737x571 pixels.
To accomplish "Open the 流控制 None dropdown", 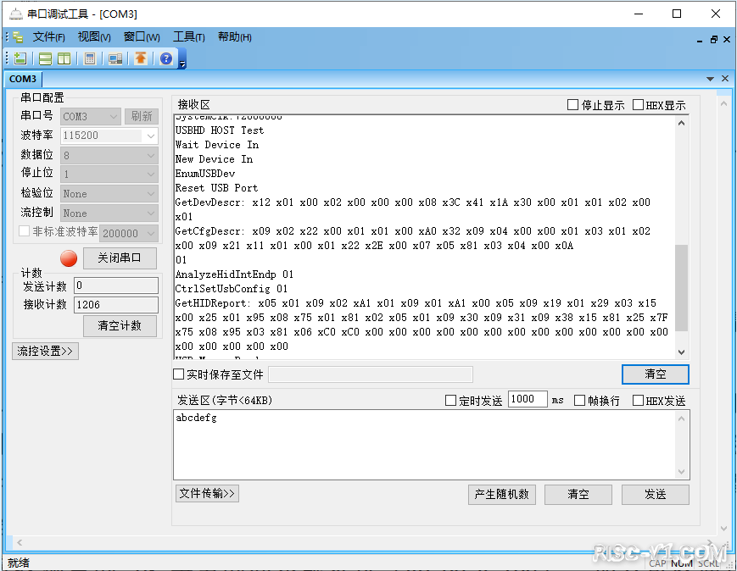I will point(109,213).
